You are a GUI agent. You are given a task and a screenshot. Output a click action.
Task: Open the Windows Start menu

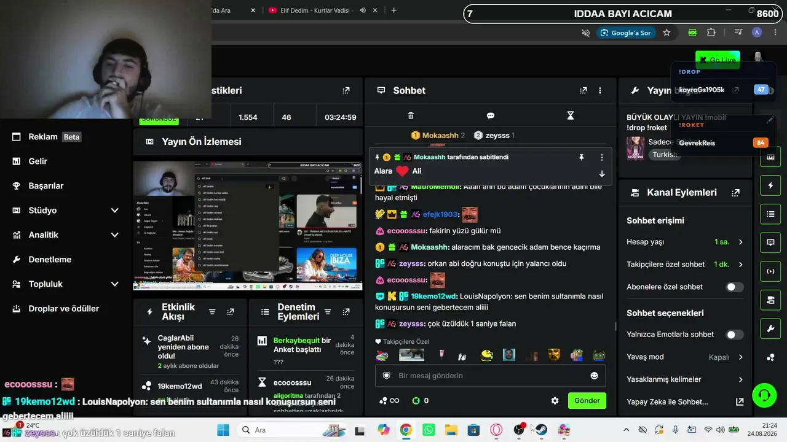tap(223, 430)
